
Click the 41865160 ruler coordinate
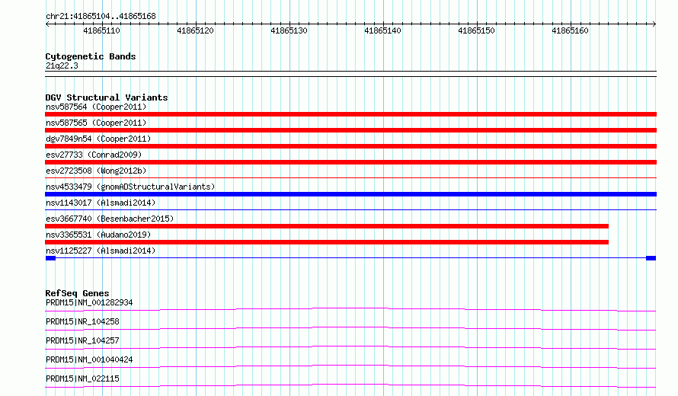[x=570, y=30]
